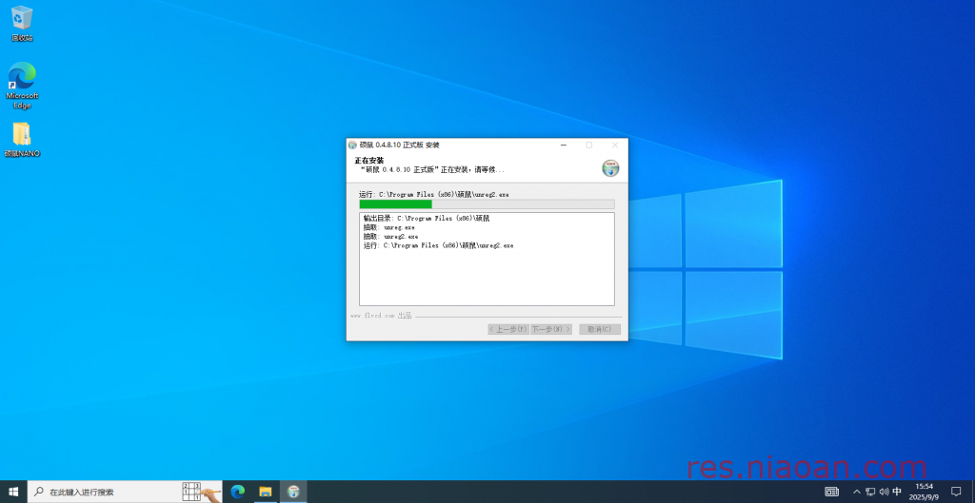Minimize the 硕鼠 installer window

coord(564,145)
